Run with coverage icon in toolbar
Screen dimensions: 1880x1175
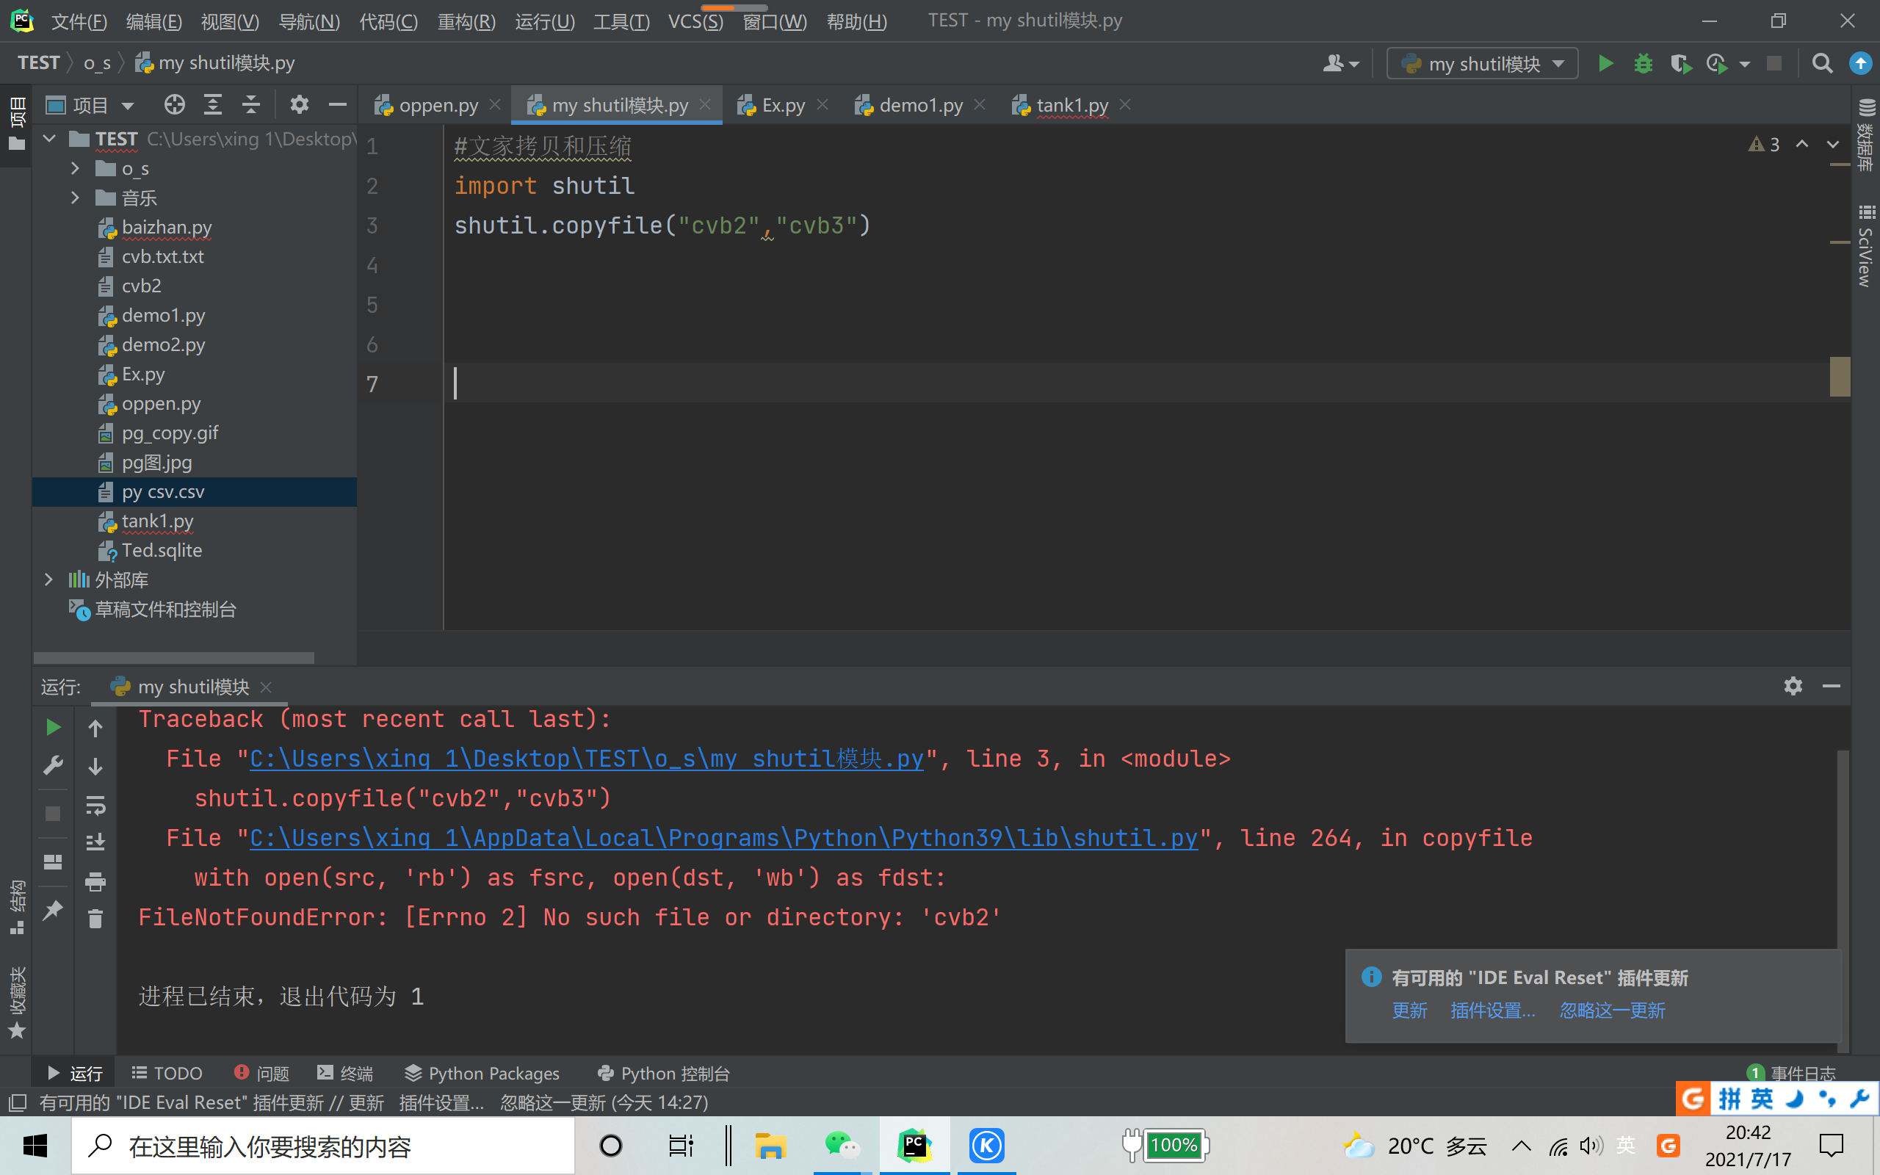(1681, 63)
